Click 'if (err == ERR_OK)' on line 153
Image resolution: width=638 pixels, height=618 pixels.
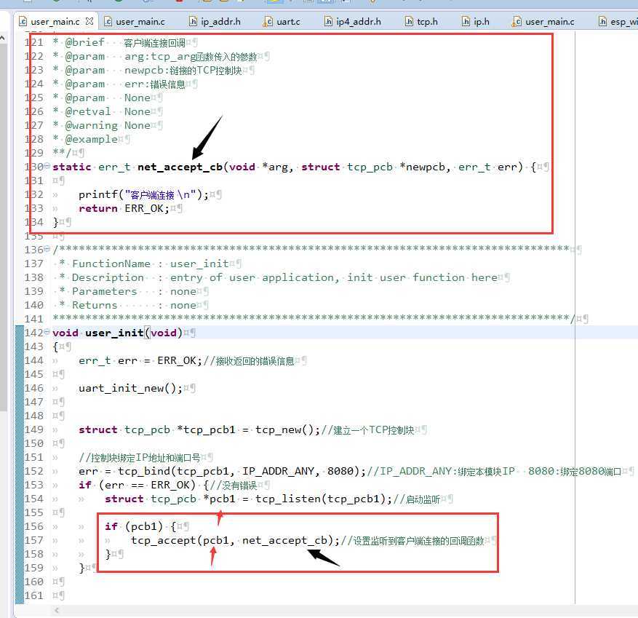pyautogui.click(x=137, y=486)
